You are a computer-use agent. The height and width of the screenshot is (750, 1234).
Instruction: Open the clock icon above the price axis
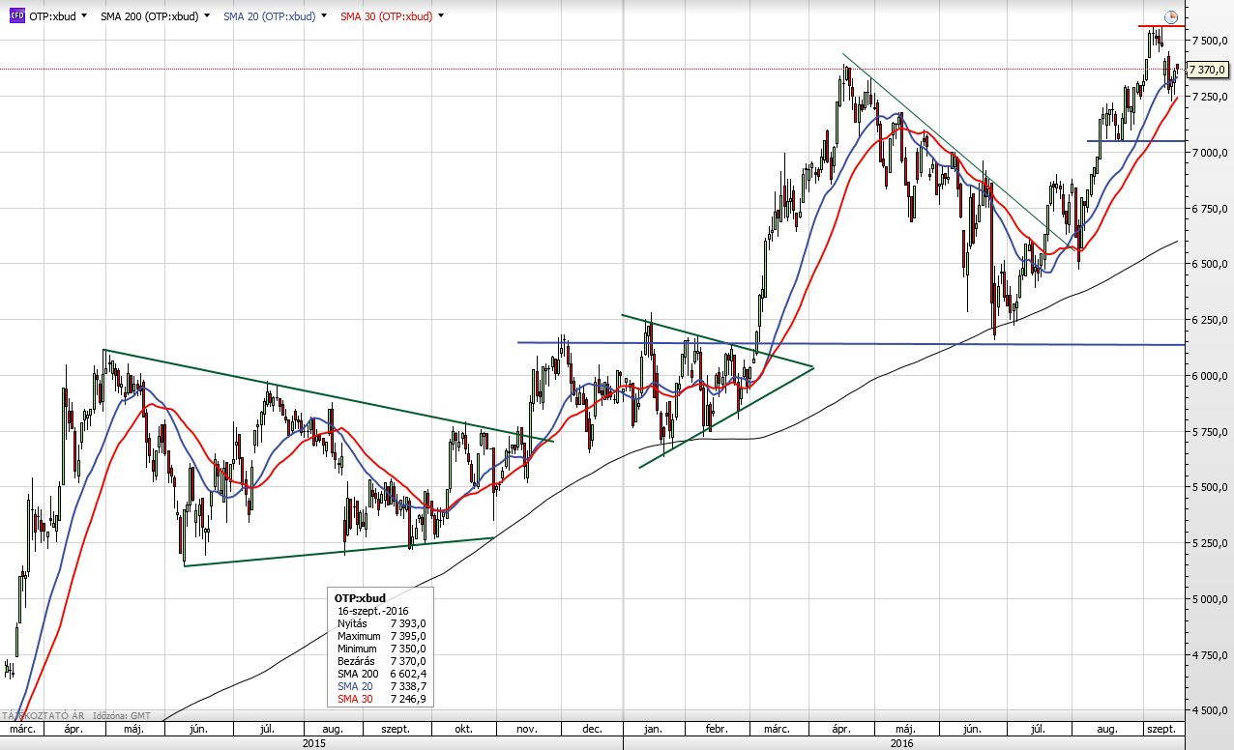(x=1171, y=16)
